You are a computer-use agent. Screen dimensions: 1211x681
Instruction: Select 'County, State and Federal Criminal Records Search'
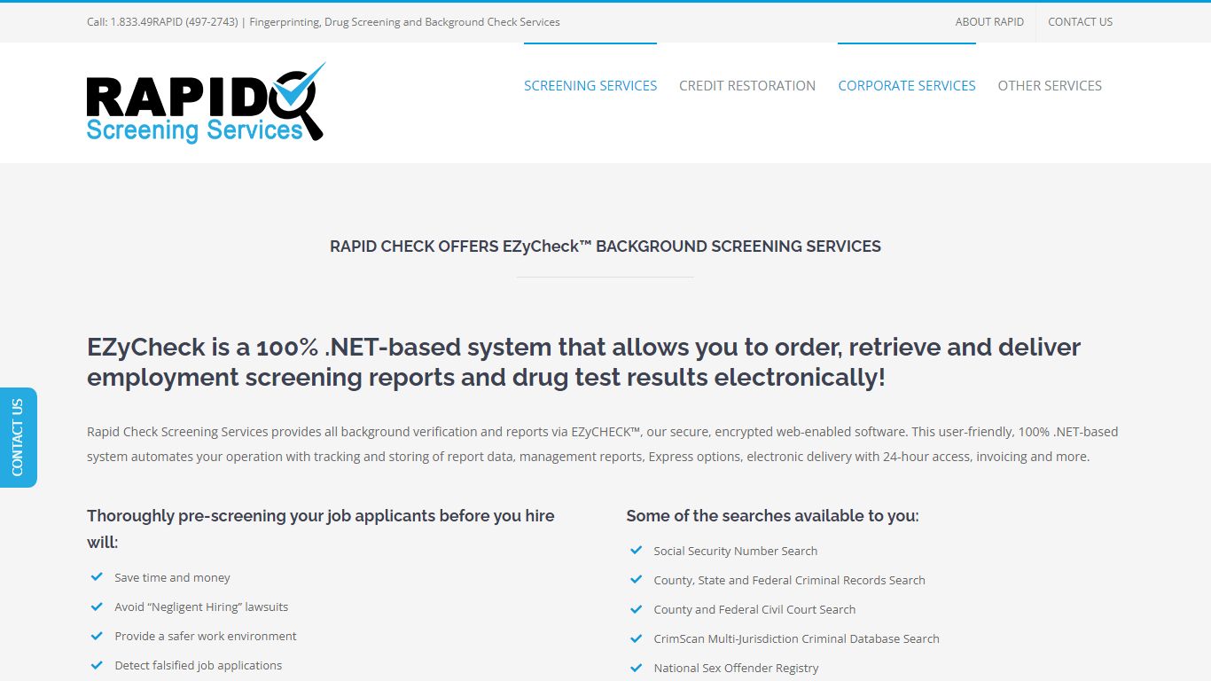coord(789,580)
